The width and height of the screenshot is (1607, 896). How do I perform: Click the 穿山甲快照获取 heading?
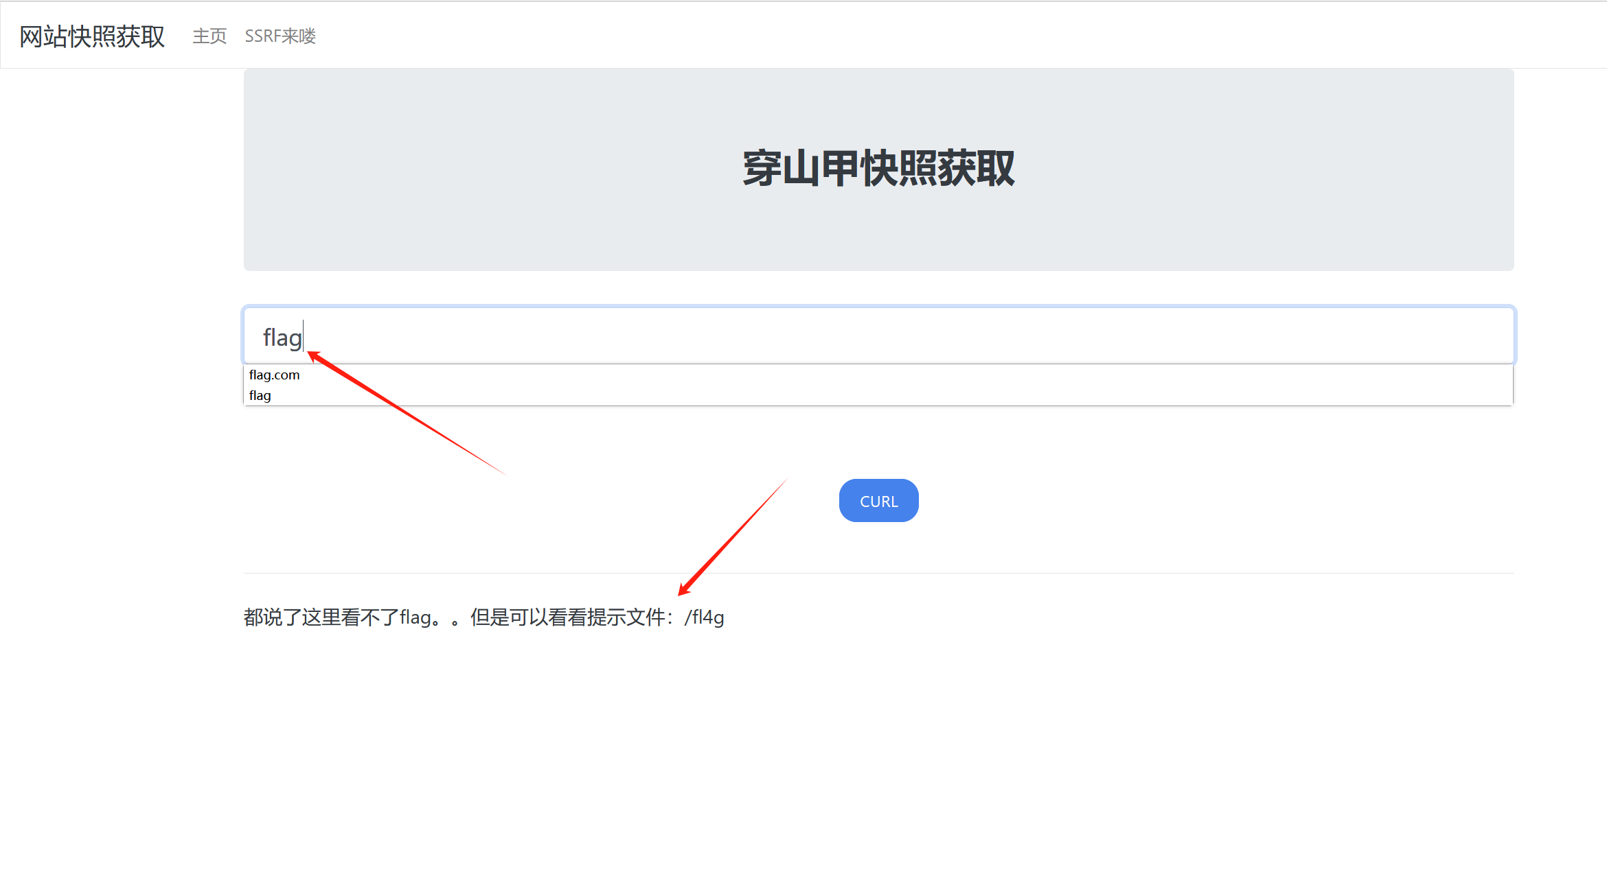[878, 169]
